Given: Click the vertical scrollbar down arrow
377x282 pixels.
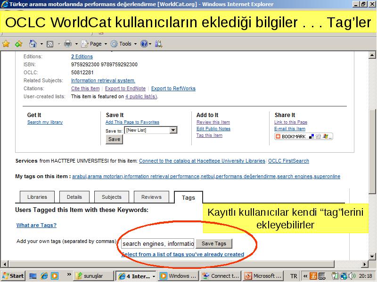Looking at the screenshot, I should click(372, 256).
